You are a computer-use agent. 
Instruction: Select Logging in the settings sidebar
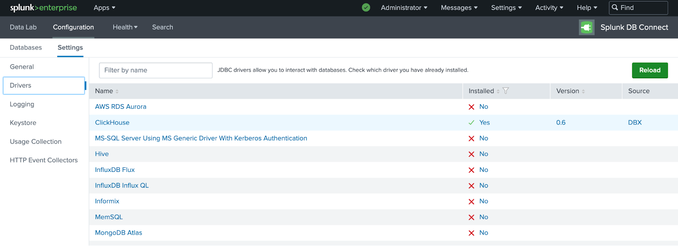tap(22, 104)
